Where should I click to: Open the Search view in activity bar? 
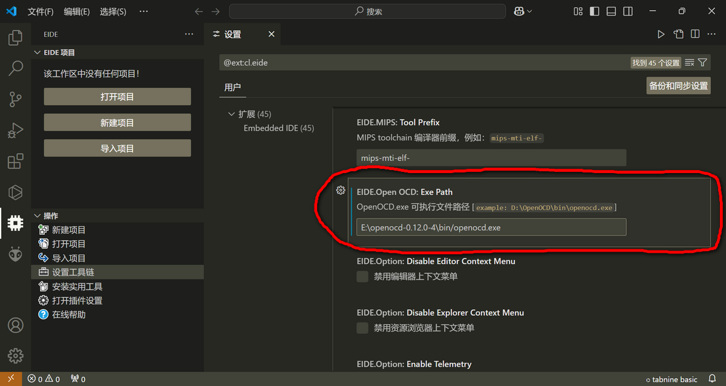coord(15,68)
